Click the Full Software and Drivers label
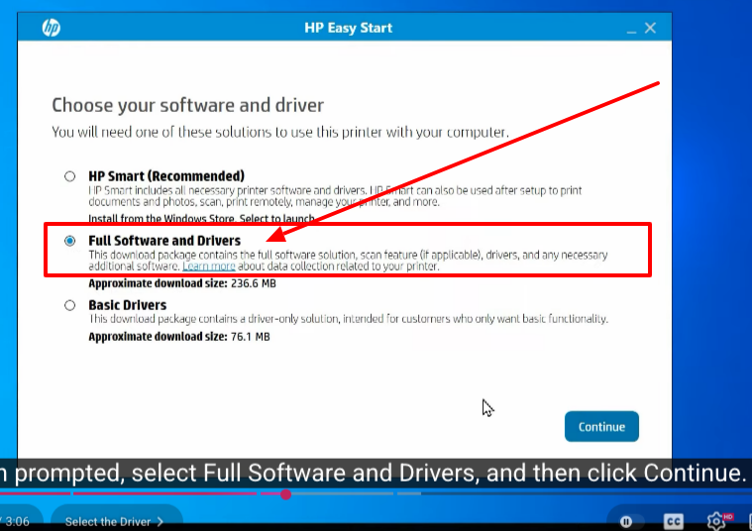 pyautogui.click(x=164, y=241)
